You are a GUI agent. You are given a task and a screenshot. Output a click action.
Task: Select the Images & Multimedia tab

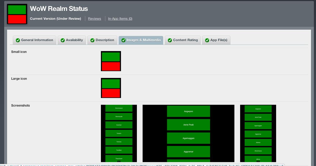(141, 40)
